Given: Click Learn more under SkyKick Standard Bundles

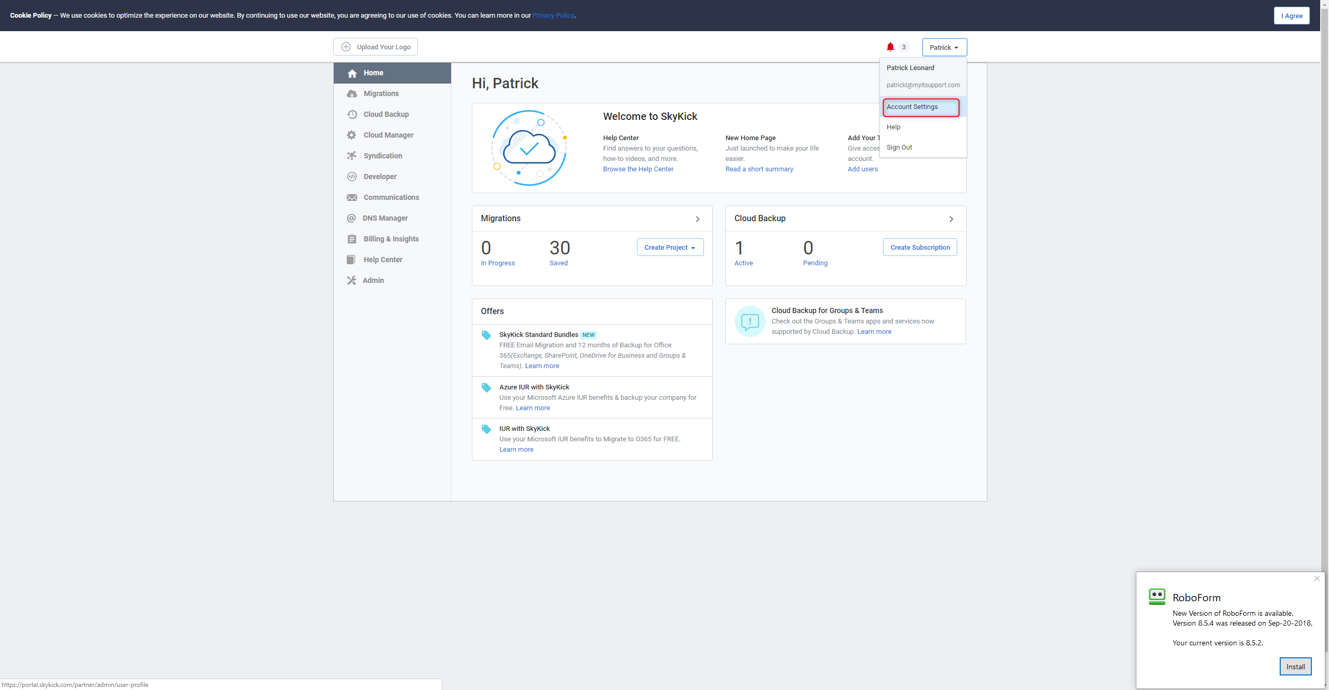Looking at the screenshot, I should (542, 366).
